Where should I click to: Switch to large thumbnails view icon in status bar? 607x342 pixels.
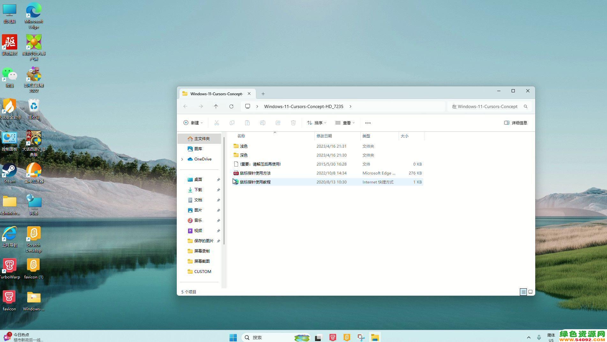click(530, 292)
